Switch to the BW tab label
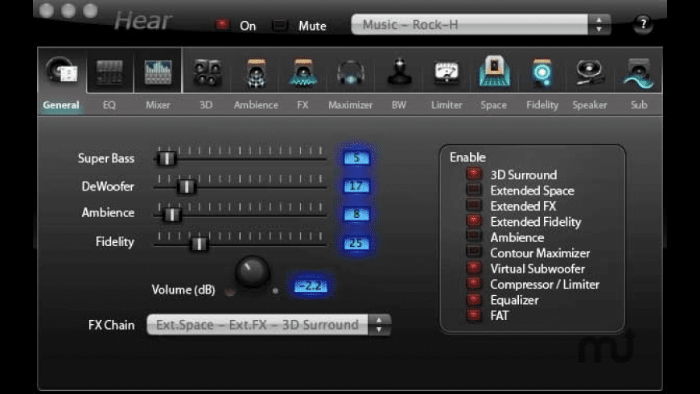 tap(399, 105)
